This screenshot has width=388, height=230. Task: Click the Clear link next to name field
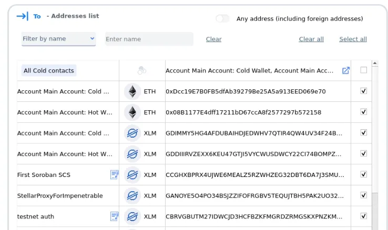tap(214, 39)
